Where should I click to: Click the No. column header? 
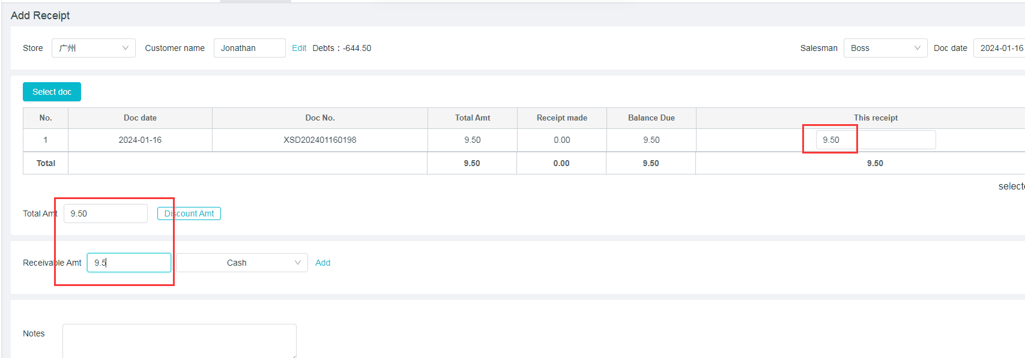tap(46, 118)
